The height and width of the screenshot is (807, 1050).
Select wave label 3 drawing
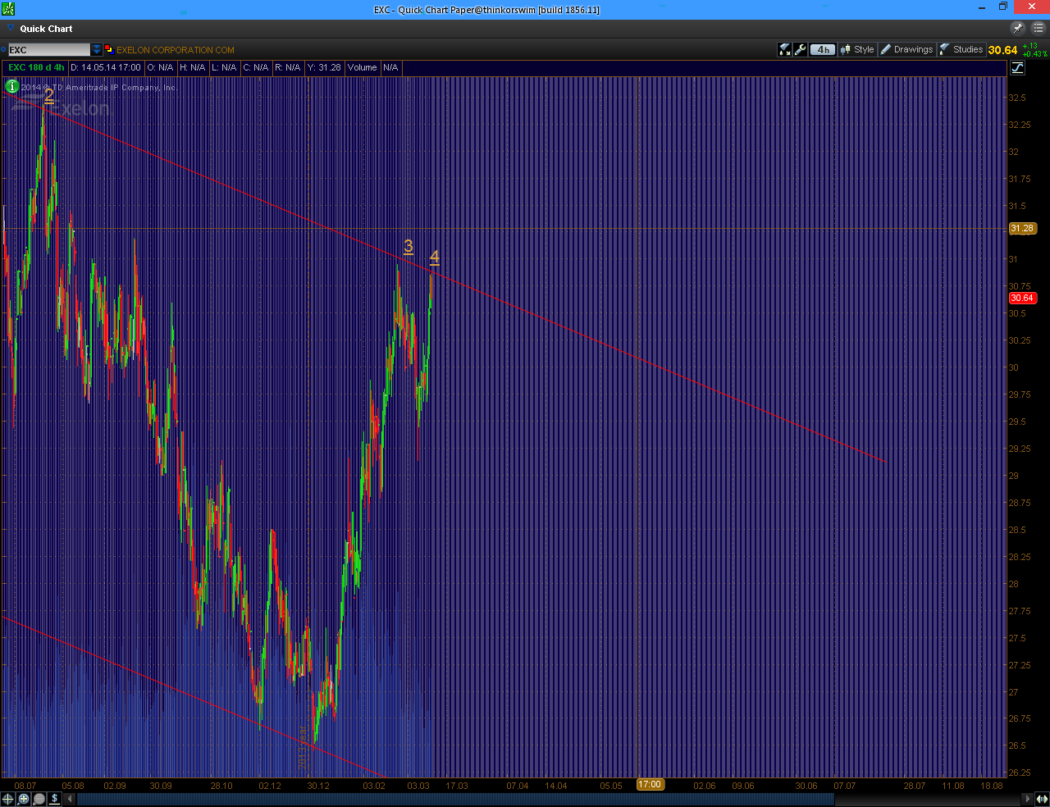[x=409, y=247]
